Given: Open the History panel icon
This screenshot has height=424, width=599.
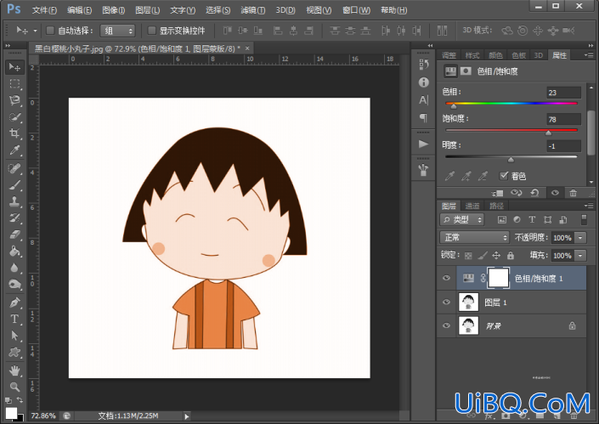Looking at the screenshot, I should [x=423, y=65].
